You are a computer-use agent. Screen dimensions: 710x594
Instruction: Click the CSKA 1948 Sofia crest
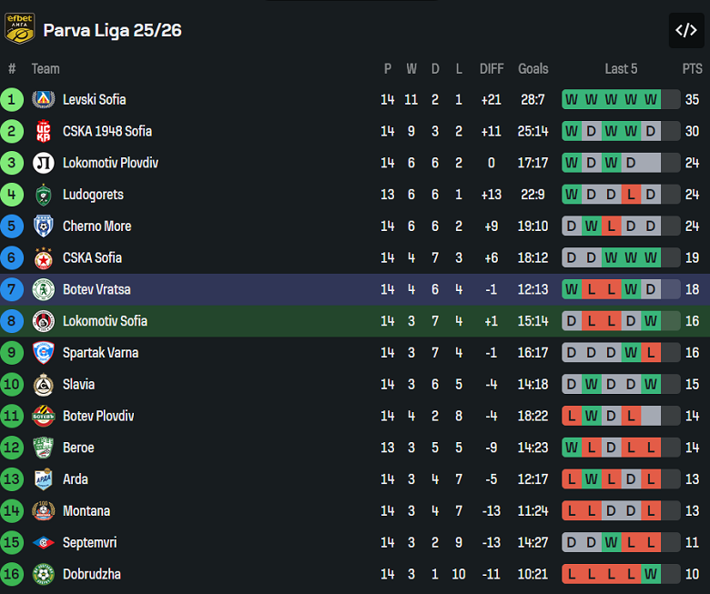point(43,131)
